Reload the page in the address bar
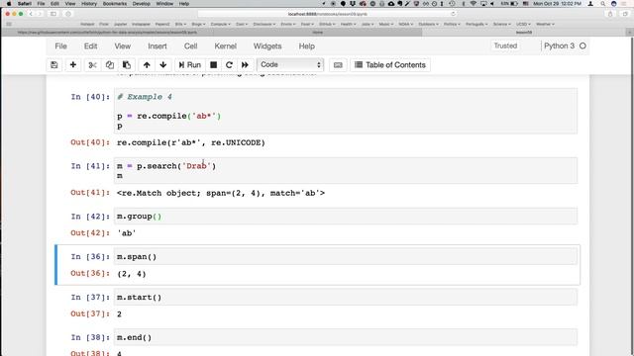The height and width of the screenshot is (356, 634). click(454, 14)
